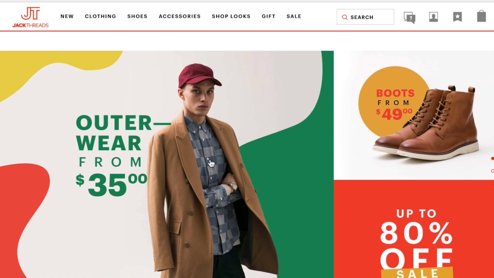494x278 pixels.
Task: Open Boots from $49 promo
Action: [414, 115]
